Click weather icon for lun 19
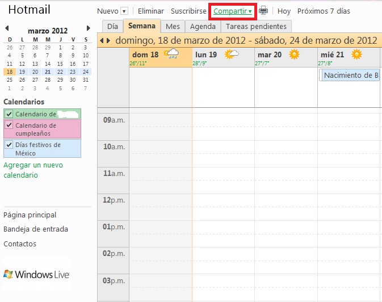 (232, 54)
